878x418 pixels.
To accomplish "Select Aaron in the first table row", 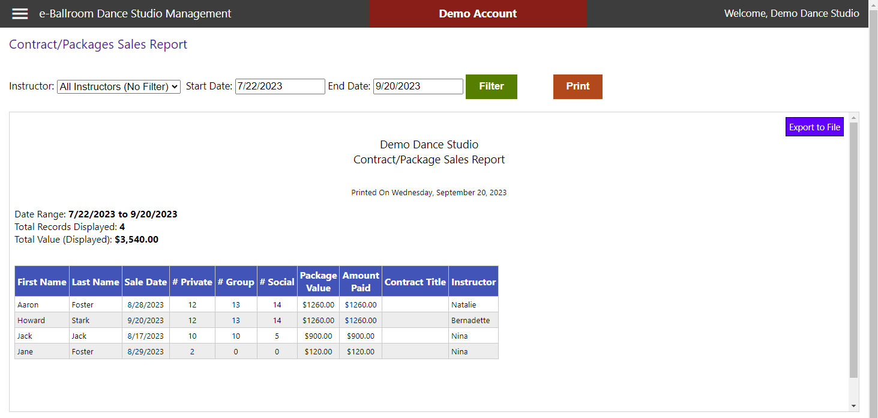I will [28, 304].
